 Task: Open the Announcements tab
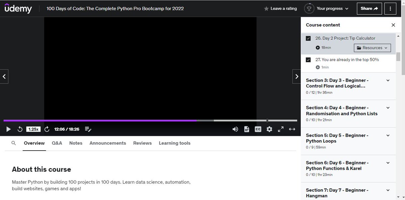click(x=108, y=143)
